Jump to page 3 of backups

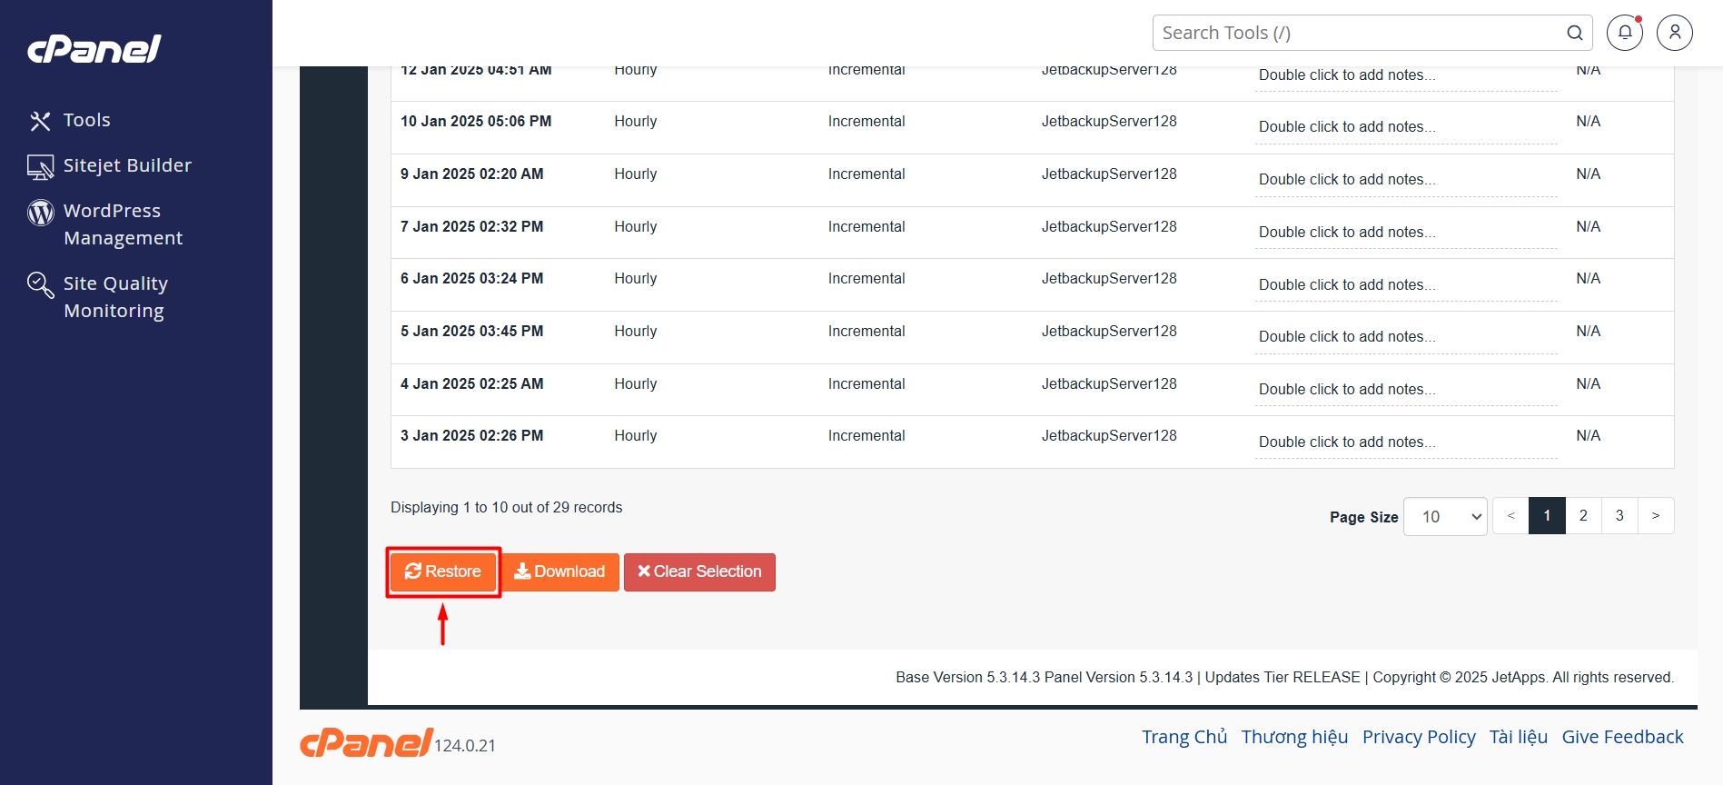pos(1619,515)
